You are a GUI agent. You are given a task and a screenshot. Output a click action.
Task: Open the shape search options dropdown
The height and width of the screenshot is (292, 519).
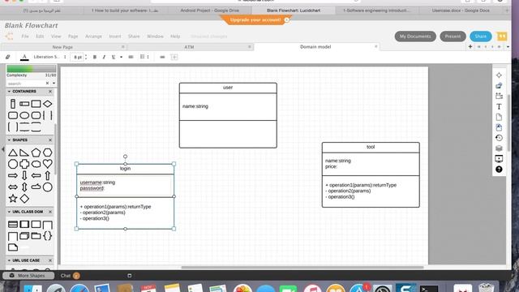point(54,84)
